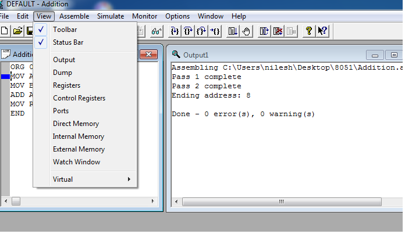The height and width of the screenshot is (234, 405).
Task: Click the Addition document window icon
Action: click(x=6, y=54)
